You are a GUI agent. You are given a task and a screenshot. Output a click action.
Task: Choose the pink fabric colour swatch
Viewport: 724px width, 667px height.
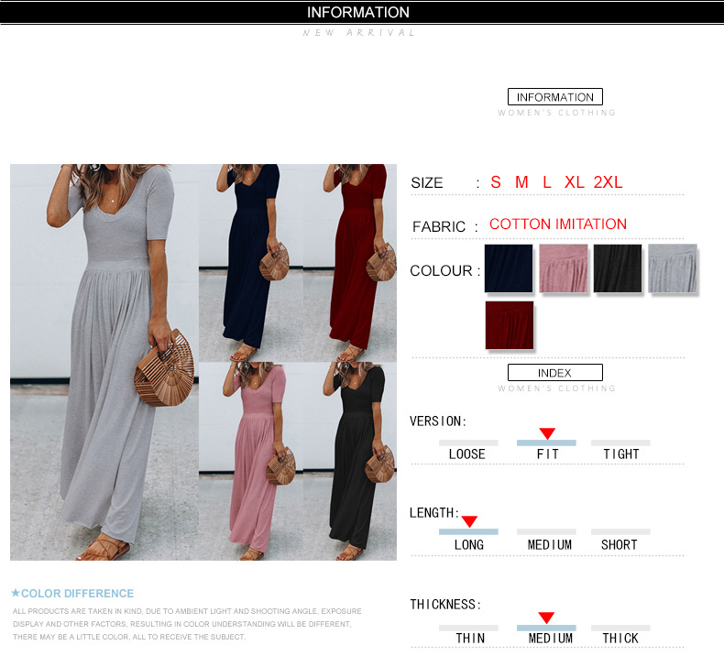[x=564, y=268]
